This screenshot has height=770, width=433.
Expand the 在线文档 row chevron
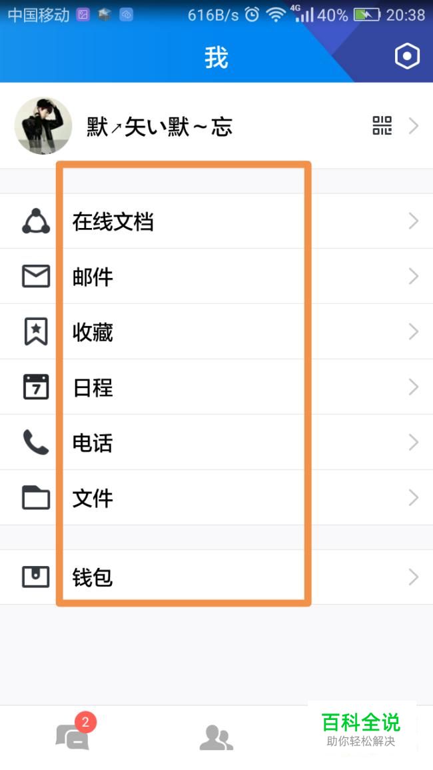pos(414,221)
